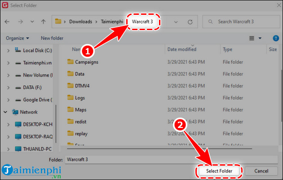Select the redist folder
283x180 pixels.
coord(80,122)
